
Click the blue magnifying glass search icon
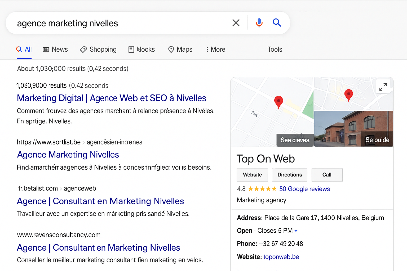tap(277, 23)
